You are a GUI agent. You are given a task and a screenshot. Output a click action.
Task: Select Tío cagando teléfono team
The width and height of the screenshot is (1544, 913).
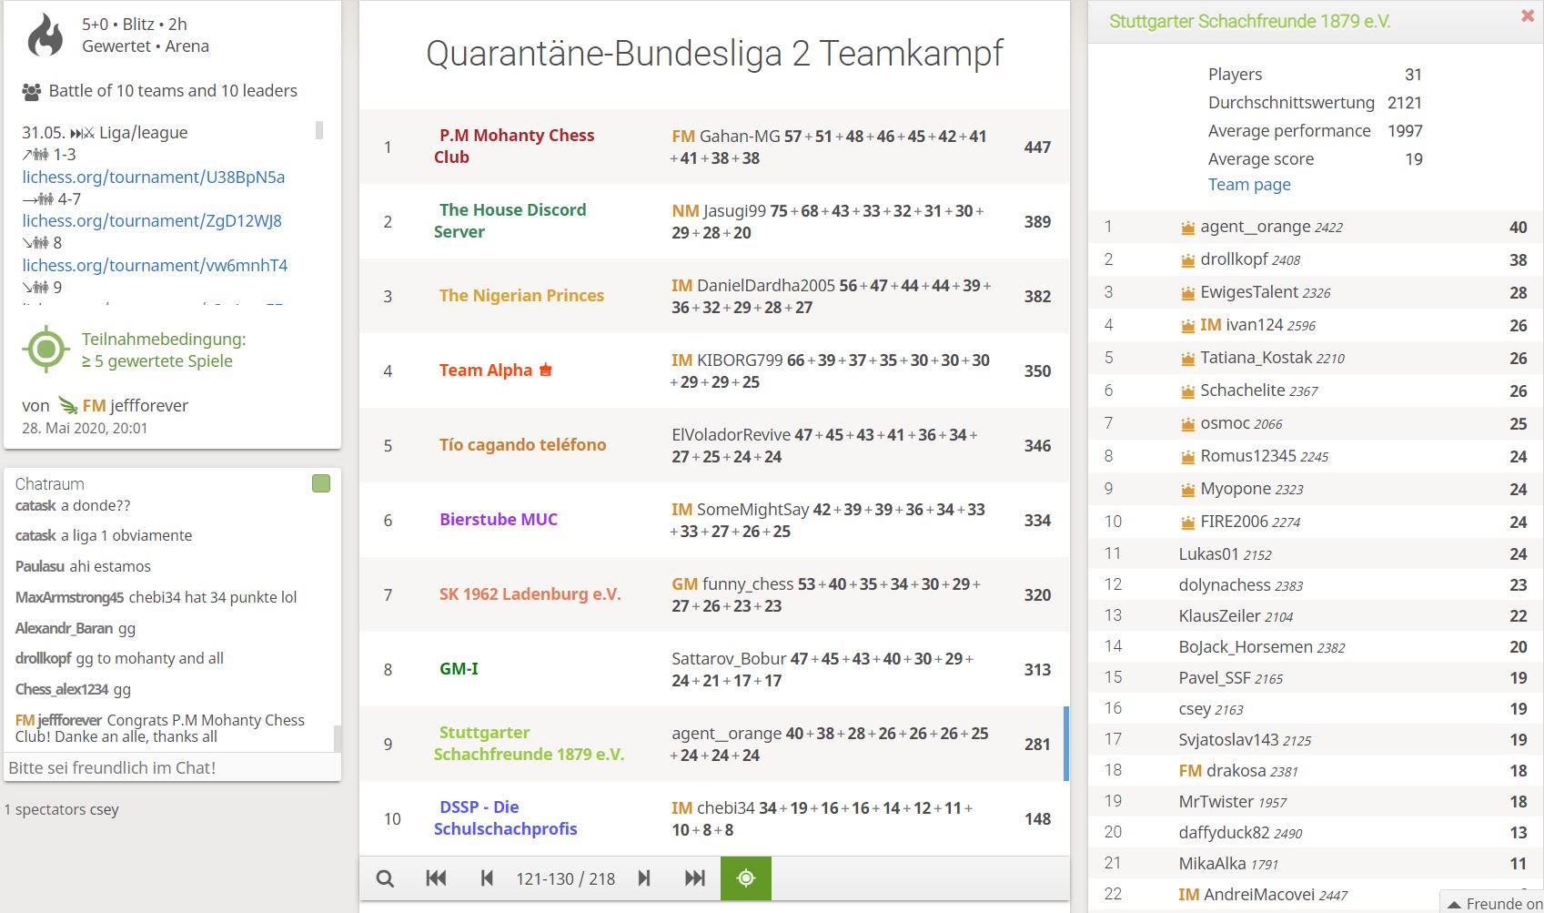(522, 444)
